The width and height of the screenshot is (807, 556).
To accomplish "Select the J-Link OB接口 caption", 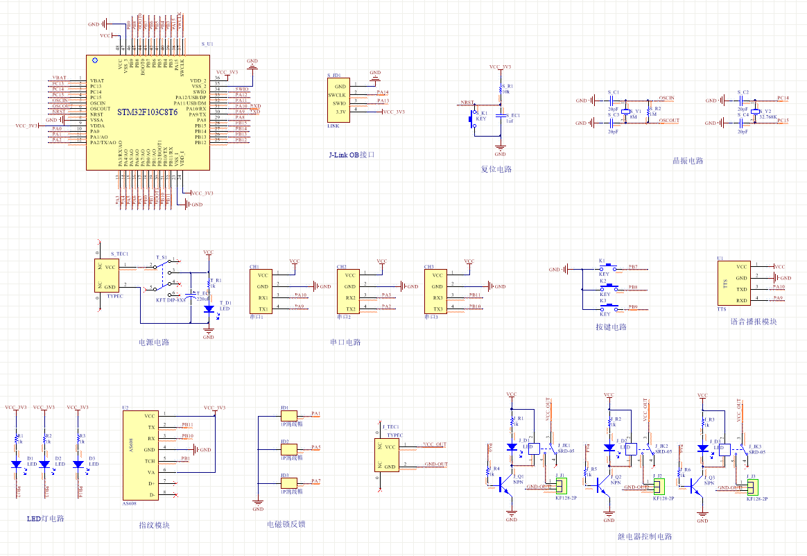I will coord(352,155).
